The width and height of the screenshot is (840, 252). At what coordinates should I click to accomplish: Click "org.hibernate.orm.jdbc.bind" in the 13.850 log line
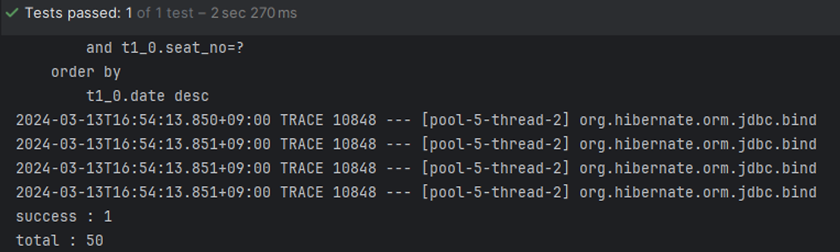(x=698, y=120)
